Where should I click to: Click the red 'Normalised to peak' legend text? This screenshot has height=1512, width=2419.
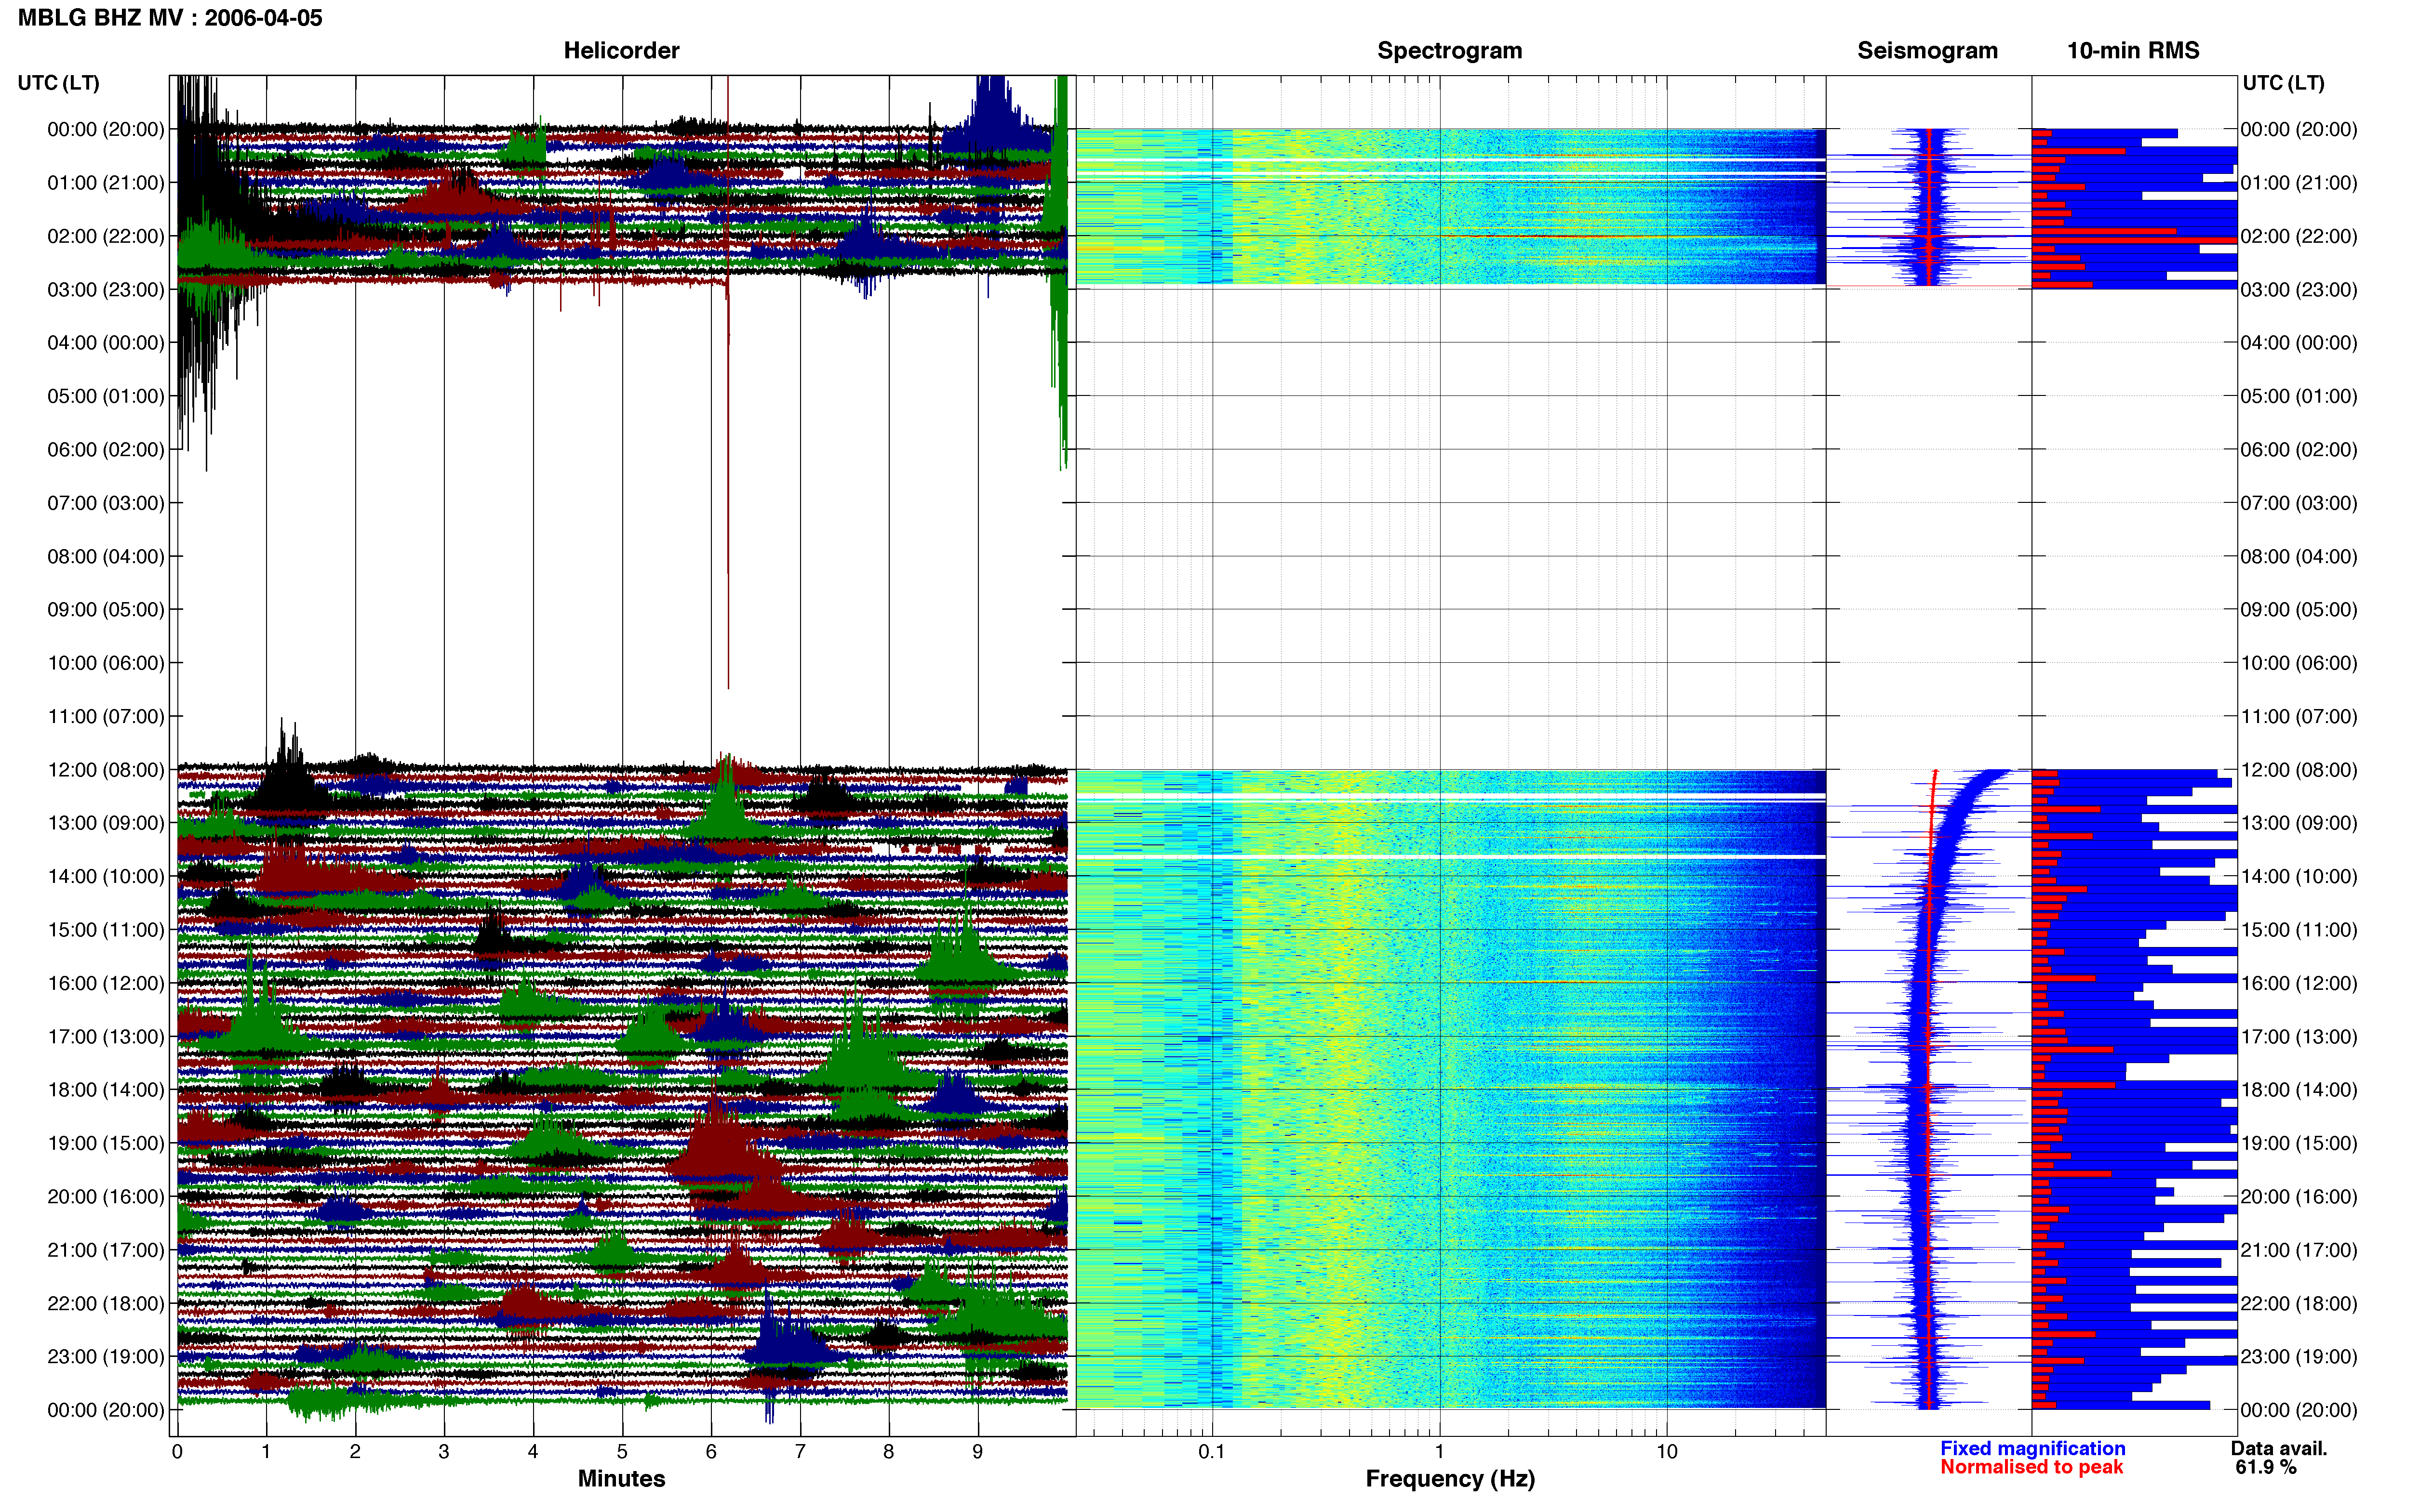pos(2032,1467)
